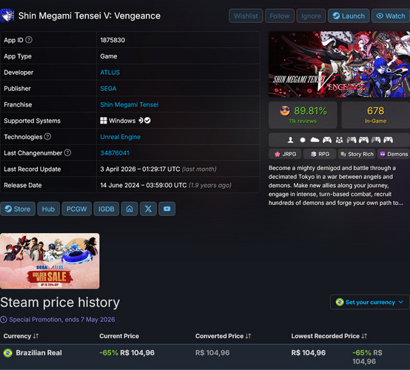
Task: Click the Vengeance game header artwork
Action: click(x=339, y=64)
